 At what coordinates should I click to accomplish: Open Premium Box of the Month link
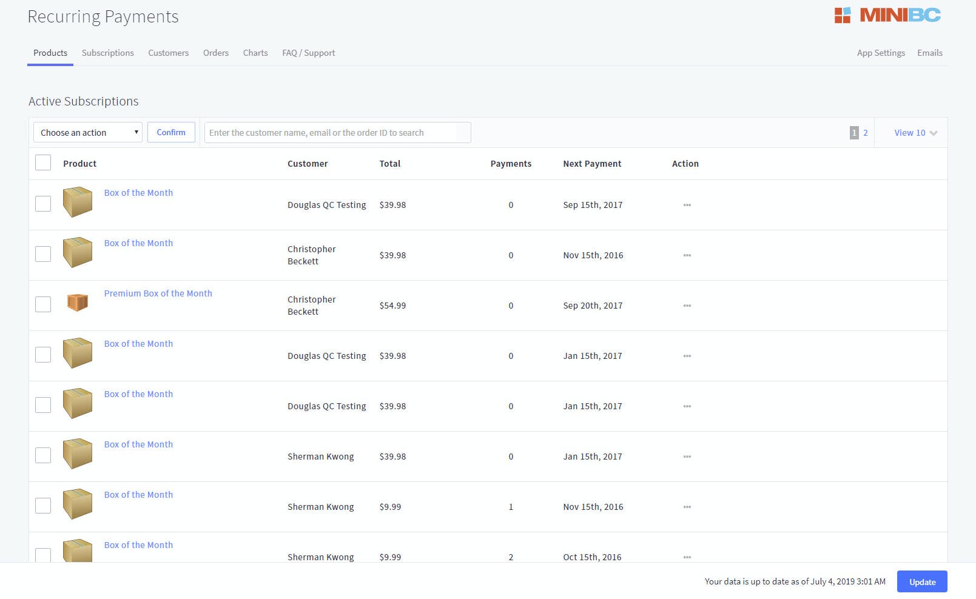tap(158, 293)
